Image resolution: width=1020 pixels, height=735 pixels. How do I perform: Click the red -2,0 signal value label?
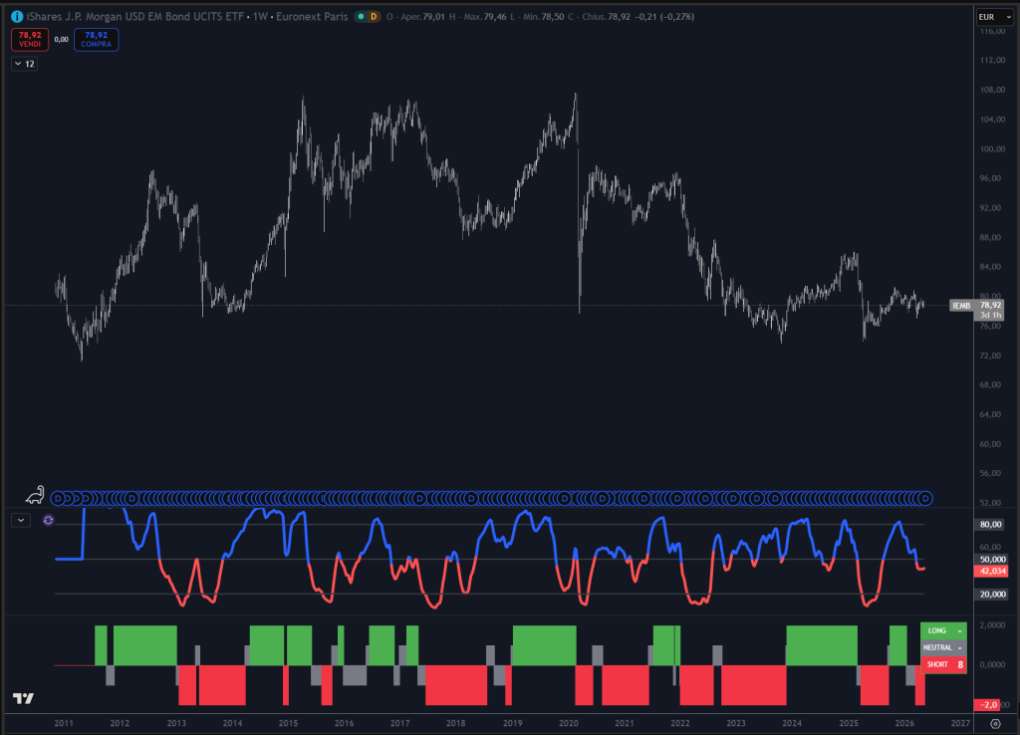[x=988, y=705]
